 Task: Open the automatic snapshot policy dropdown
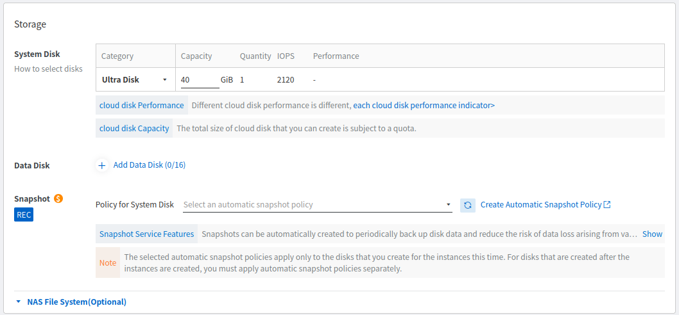click(x=317, y=205)
